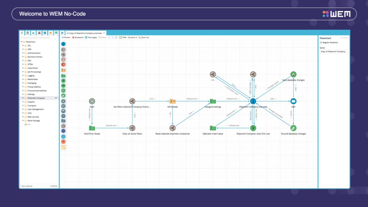368x207 pixels.
Task: Pick the red end node in the palette
Action: [x=63, y=64]
